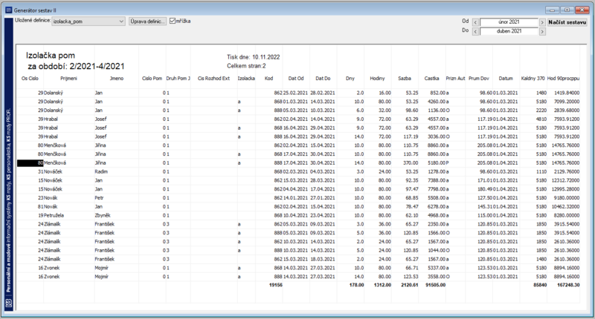The width and height of the screenshot is (595, 319).
Task: Click the Datum column header
Action: (x=506, y=79)
